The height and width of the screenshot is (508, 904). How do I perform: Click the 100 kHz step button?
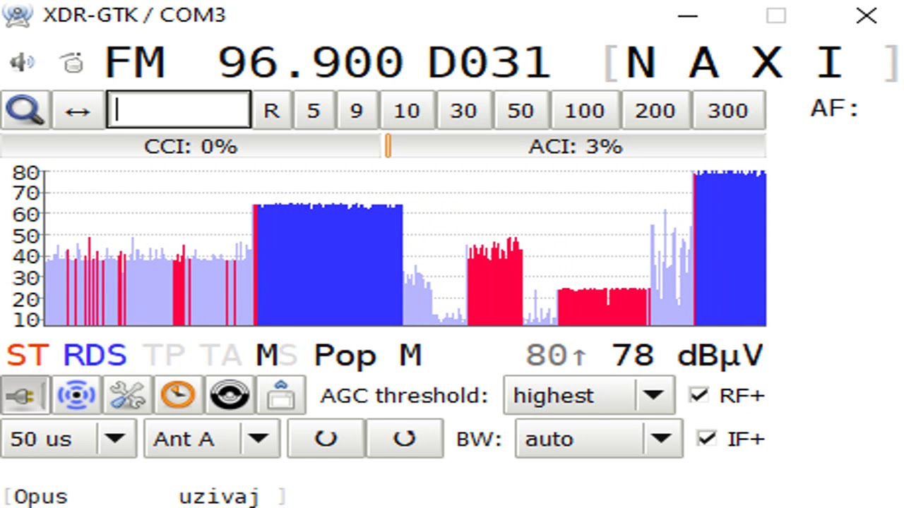[x=585, y=110]
